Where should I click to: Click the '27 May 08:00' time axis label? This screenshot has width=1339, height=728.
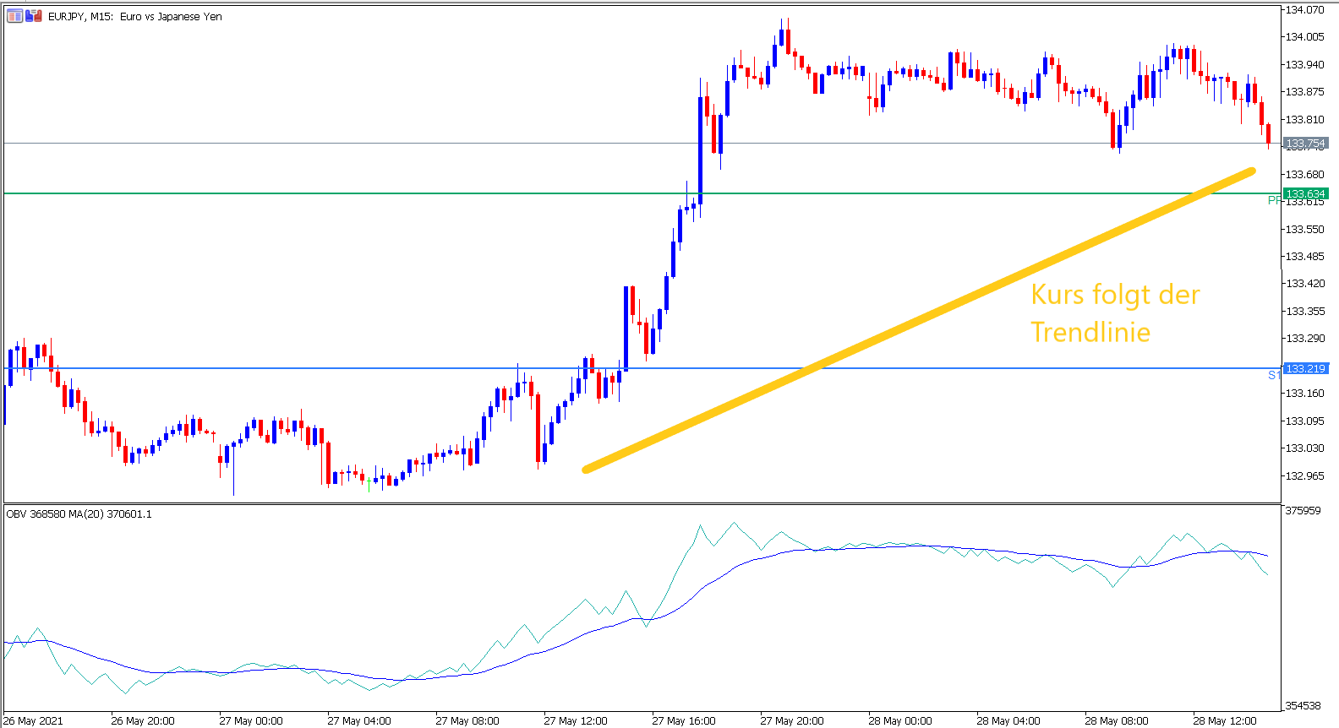(x=467, y=720)
